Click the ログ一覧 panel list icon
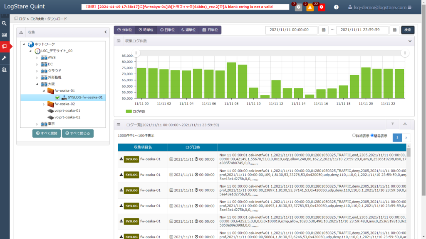 pyautogui.click(x=119, y=125)
